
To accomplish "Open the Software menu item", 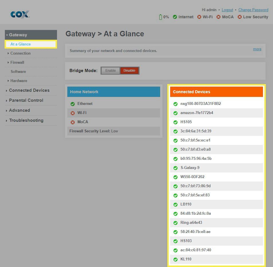I will [x=18, y=71].
